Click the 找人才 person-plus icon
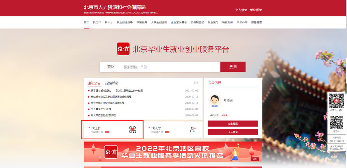Image resolution: width=347 pixels, height=168 pixels. point(193,130)
